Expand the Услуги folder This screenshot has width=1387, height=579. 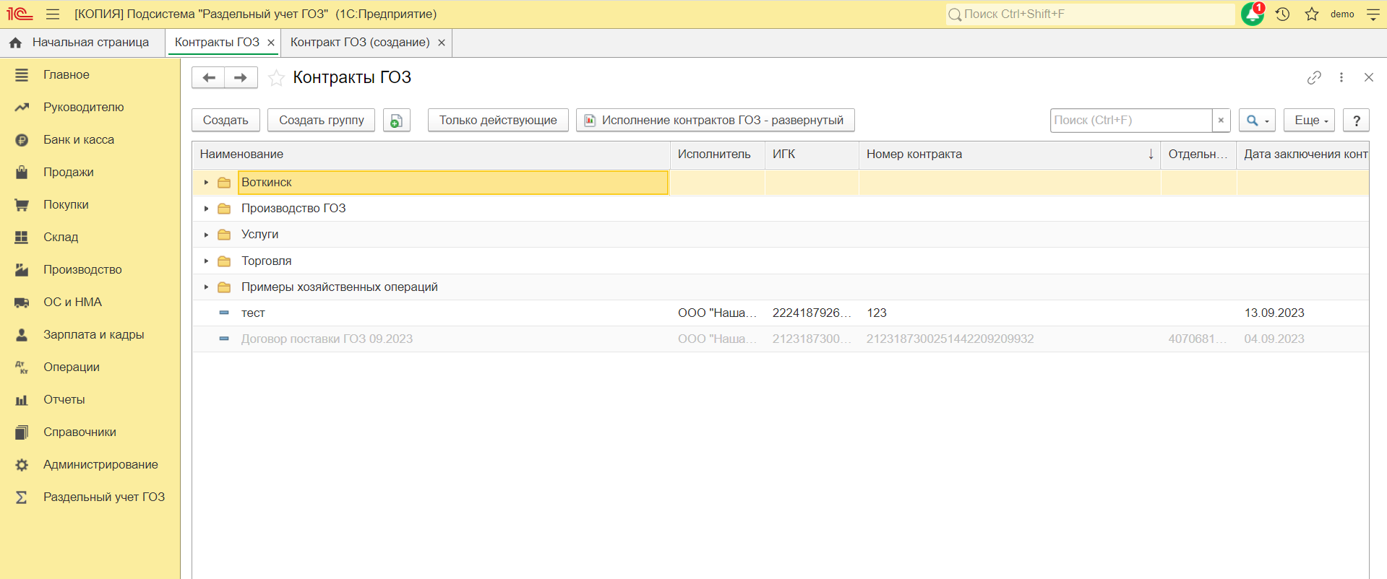coord(206,235)
